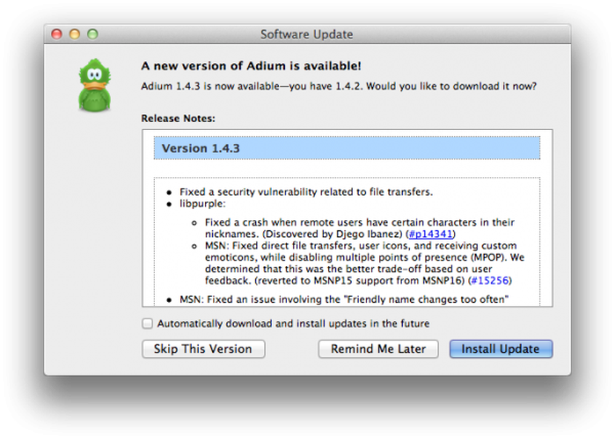The width and height of the screenshot is (615, 439).
Task: Click the red close window button
Action: pyautogui.click(x=55, y=34)
